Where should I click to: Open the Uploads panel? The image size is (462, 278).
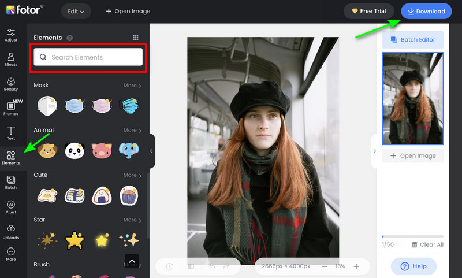[10, 232]
